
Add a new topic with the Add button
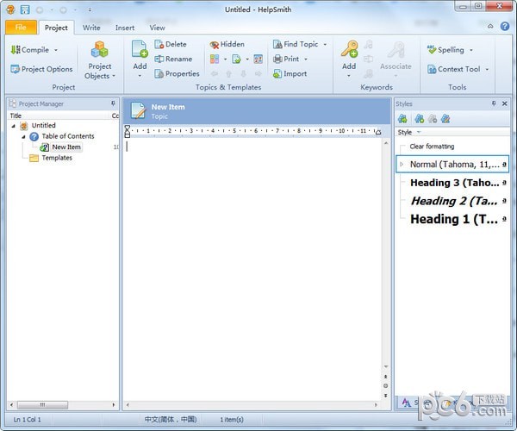click(140, 59)
